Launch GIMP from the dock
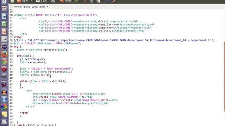 click(x=4, y=77)
